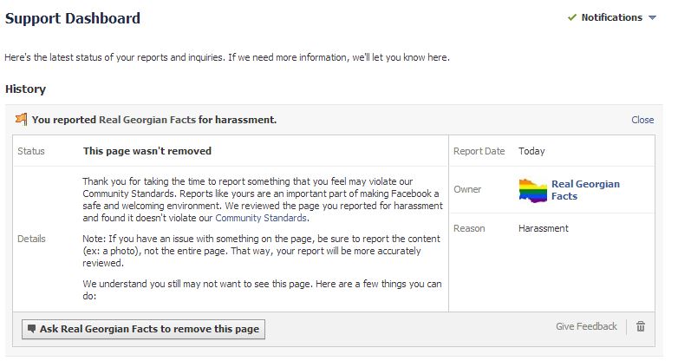This screenshot has width=678, height=361.
Task: Open Real Georgian Facts owner link
Action: 585,190
